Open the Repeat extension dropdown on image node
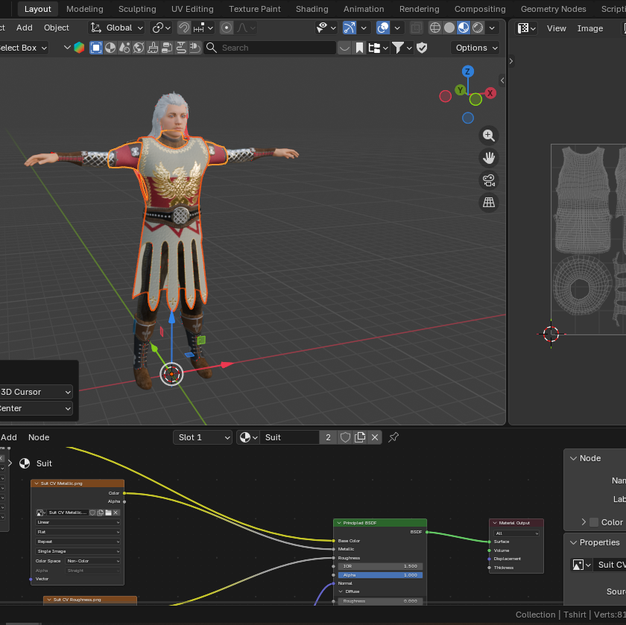 [x=78, y=542]
